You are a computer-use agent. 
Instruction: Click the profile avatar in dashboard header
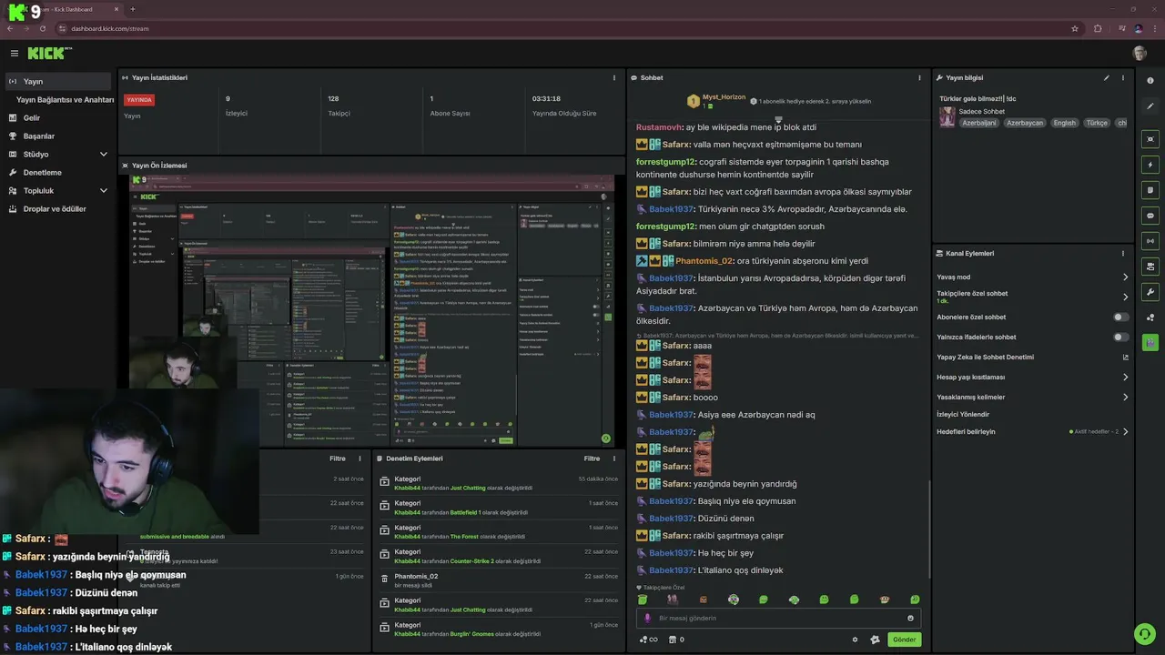(1140, 54)
